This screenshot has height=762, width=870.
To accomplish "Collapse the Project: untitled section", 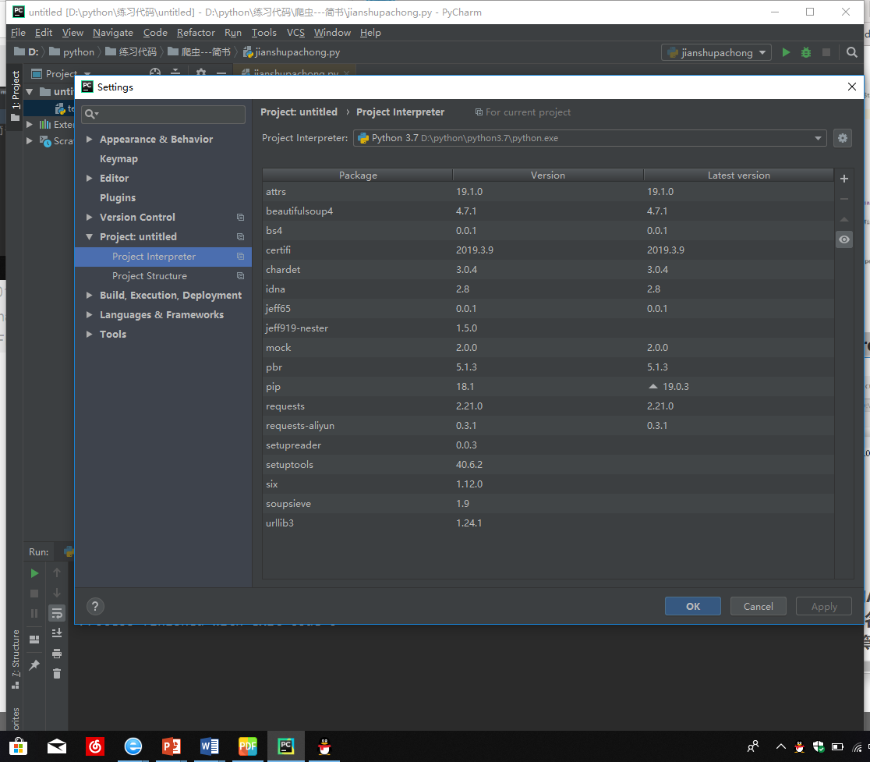I will pyautogui.click(x=90, y=237).
